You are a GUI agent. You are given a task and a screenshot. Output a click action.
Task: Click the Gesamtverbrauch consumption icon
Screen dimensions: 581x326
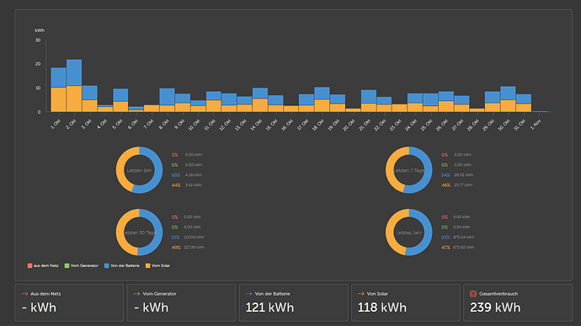pos(473,294)
